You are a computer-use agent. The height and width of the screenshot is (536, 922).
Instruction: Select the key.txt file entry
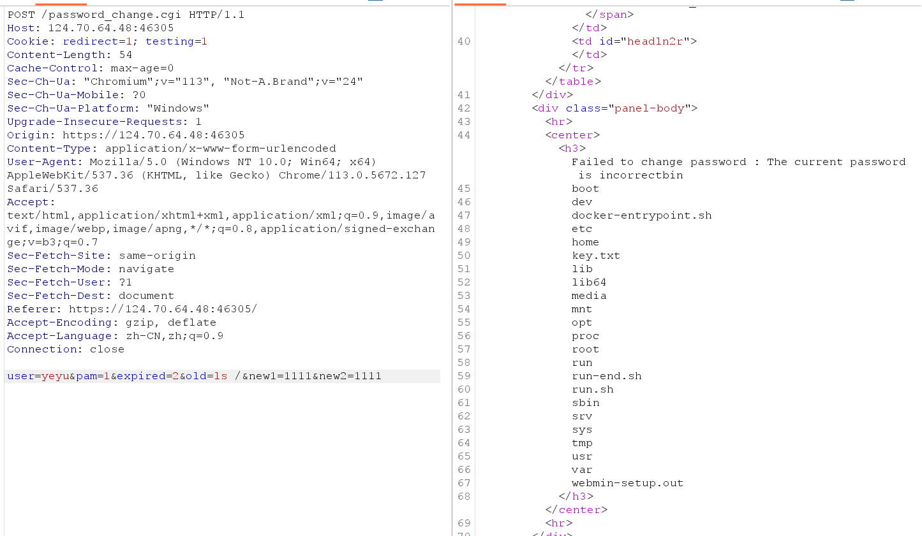(x=596, y=256)
